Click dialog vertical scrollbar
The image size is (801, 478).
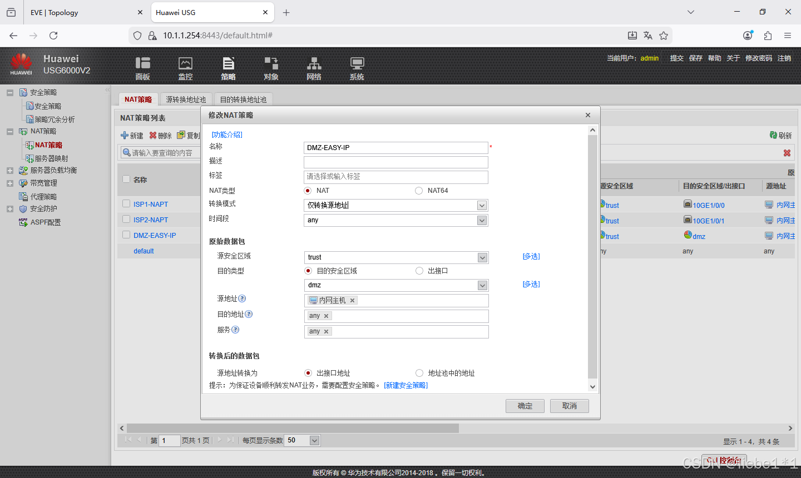point(592,256)
